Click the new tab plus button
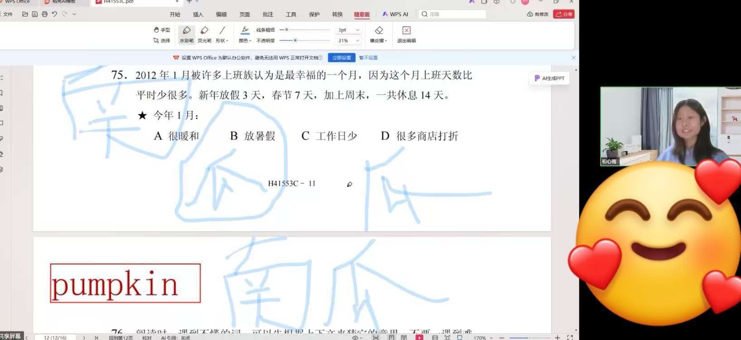The image size is (741, 340). coord(189,2)
